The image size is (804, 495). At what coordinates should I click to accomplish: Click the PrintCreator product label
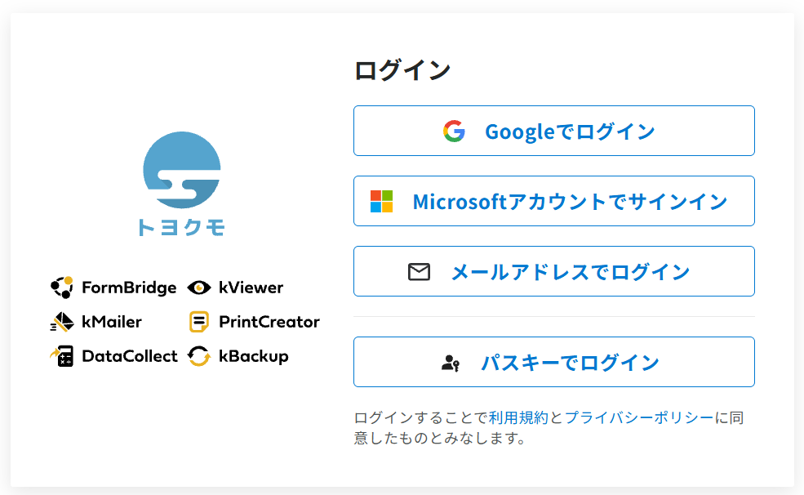pyautogui.click(x=269, y=322)
